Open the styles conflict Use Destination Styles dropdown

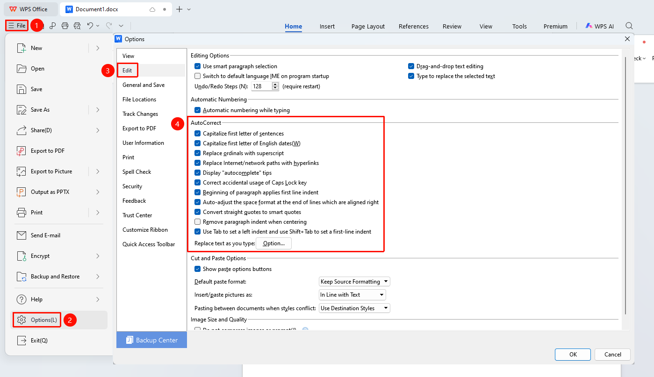[354, 308]
